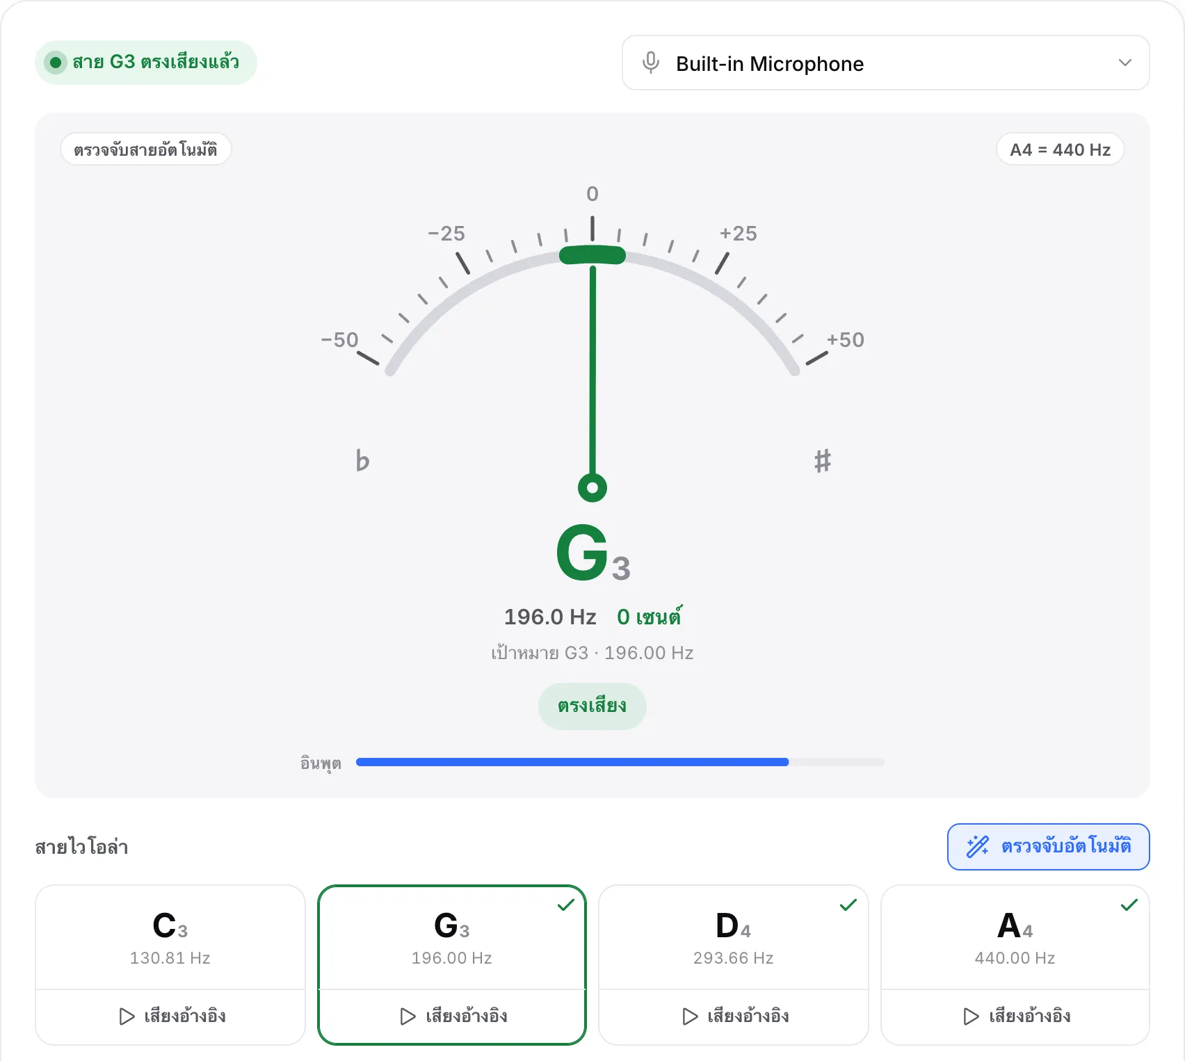Click the ตรวจจับสายอัตโนมัติ mode pill

(x=146, y=149)
